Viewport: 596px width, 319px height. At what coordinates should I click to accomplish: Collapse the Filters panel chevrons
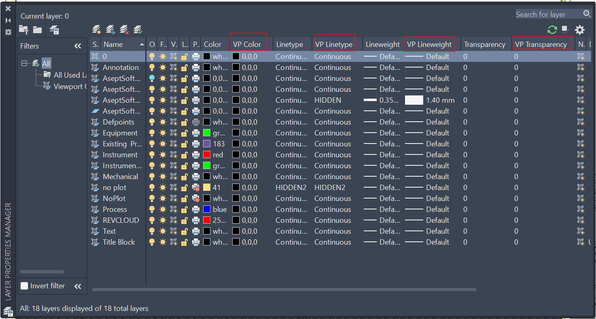[x=78, y=46]
